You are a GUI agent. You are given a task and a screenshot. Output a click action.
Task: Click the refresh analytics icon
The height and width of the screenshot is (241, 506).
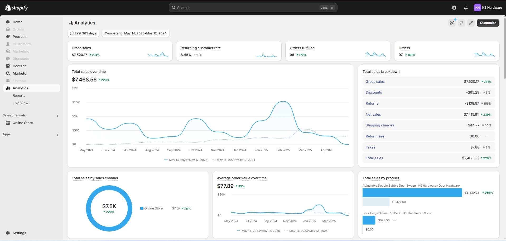461,23
